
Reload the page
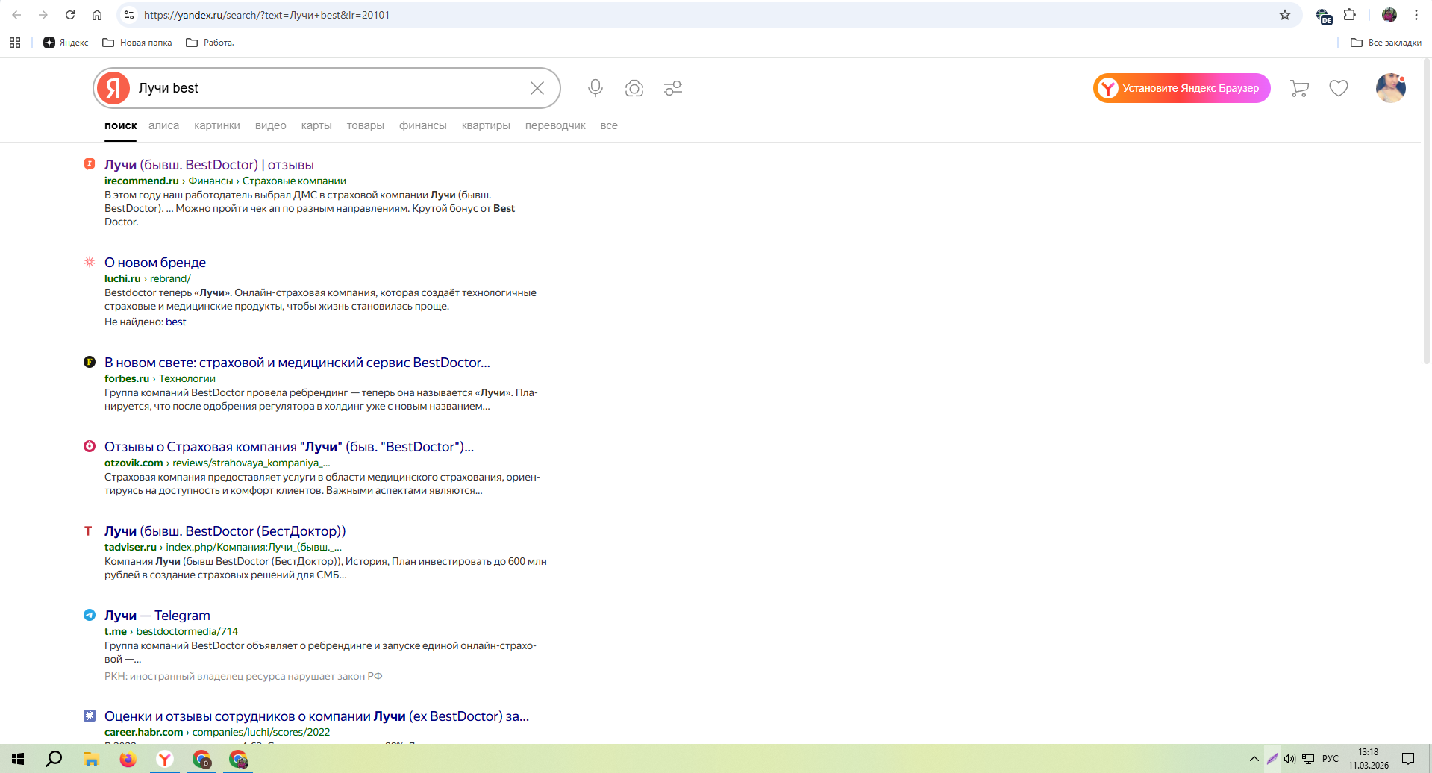(x=70, y=15)
